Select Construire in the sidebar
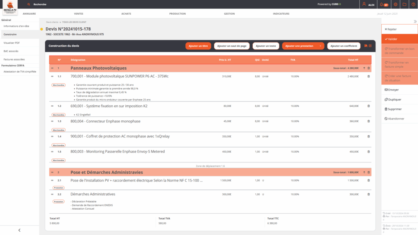 coord(20,34)
